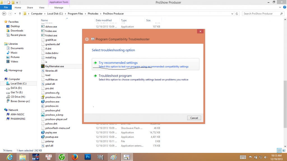This screenshot has height=161, width=287.
Task: Switch to the View ribbon tab
Action: click(41, 8)
